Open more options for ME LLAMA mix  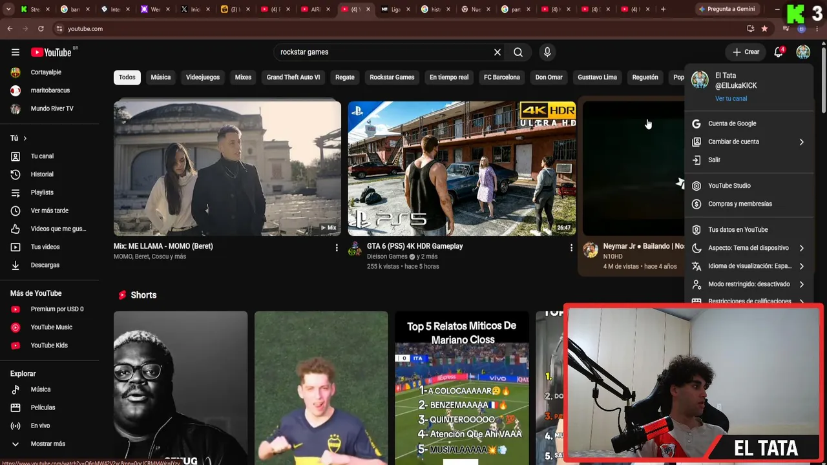(337, 247)
